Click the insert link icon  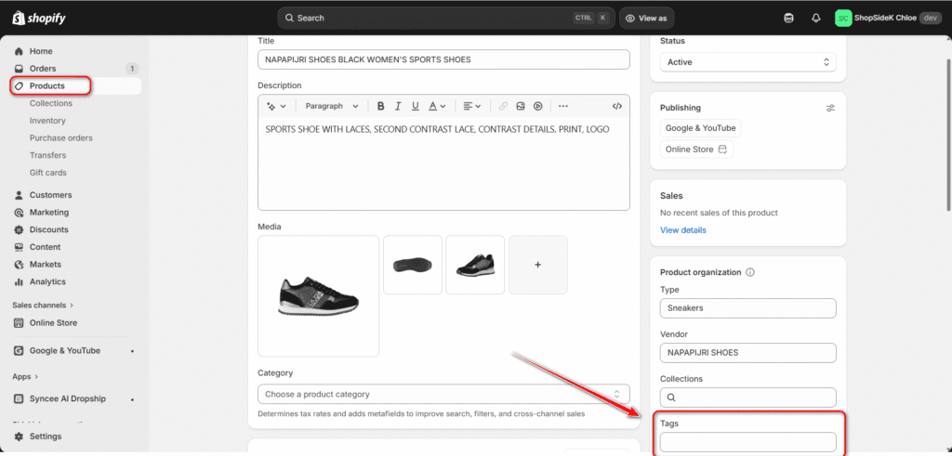pos(503,106)
